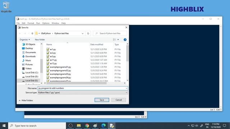The image size is (230, 129).
Task: Select Local Disk (D:) in navigation pane
Action: tap(30, 77)
